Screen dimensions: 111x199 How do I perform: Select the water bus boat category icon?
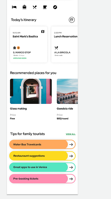24,7
